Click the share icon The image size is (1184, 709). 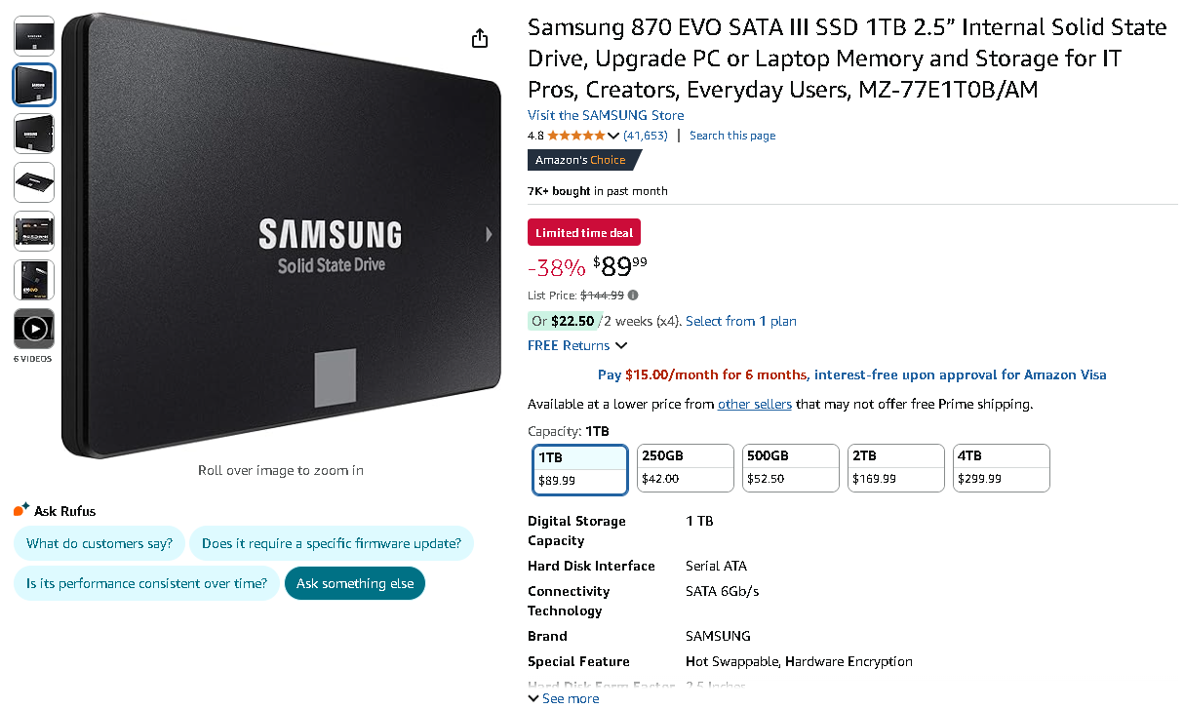(479, 37)
